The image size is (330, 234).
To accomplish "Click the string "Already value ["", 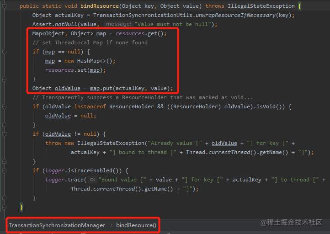I will 175,144.
